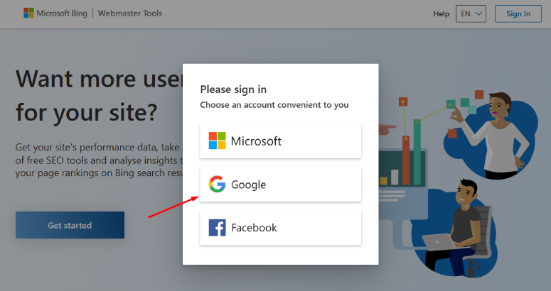Click the "Please sign in" dialog heading
Screen dimensions: 551x291
(233, 89)
